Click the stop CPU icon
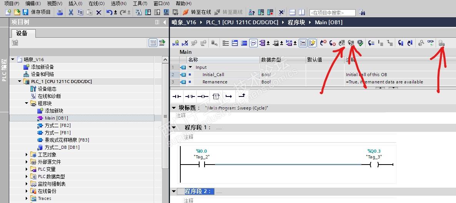Viewport: 456px width, 203px height. coord(270,12)
